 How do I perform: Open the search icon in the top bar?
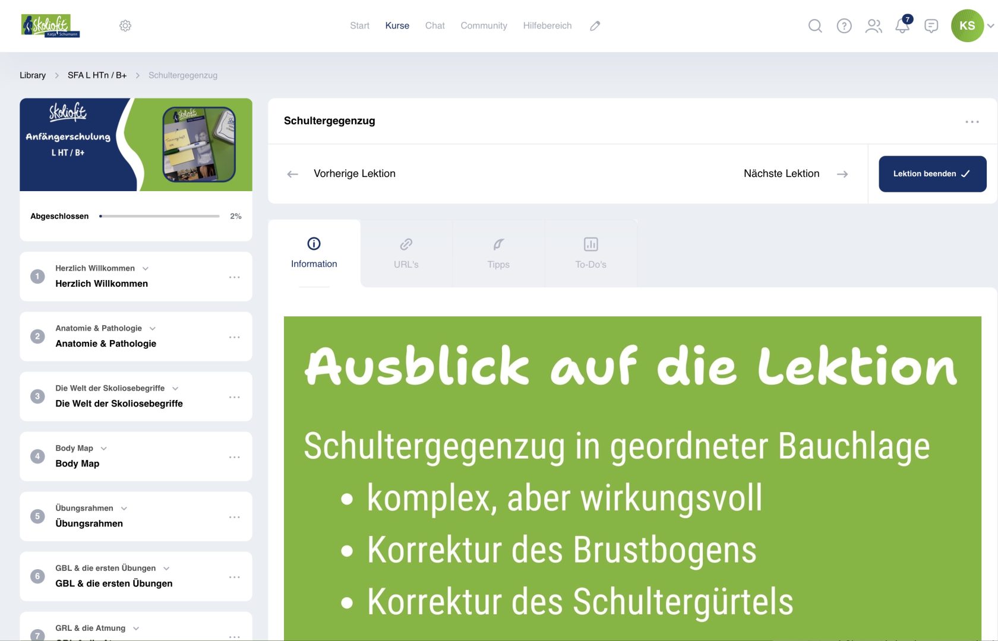pyautogui.click(x=815, y=26)
